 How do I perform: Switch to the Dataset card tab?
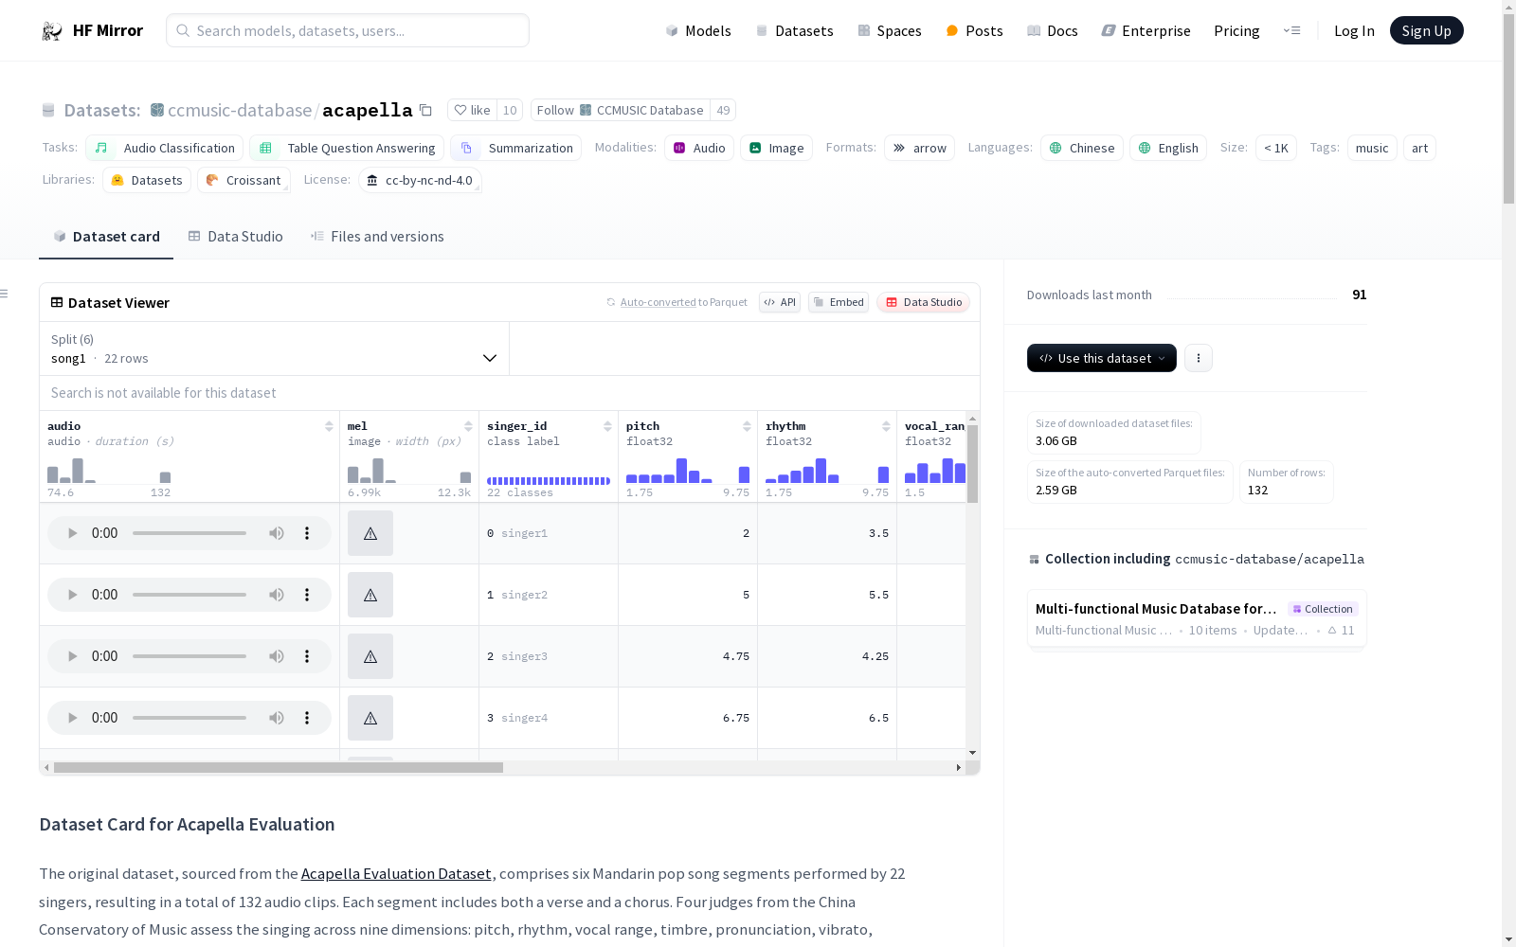click(x=106, y=236)
